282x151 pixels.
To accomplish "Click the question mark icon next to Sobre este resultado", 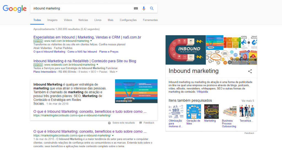I will click(x=109, y=123).
